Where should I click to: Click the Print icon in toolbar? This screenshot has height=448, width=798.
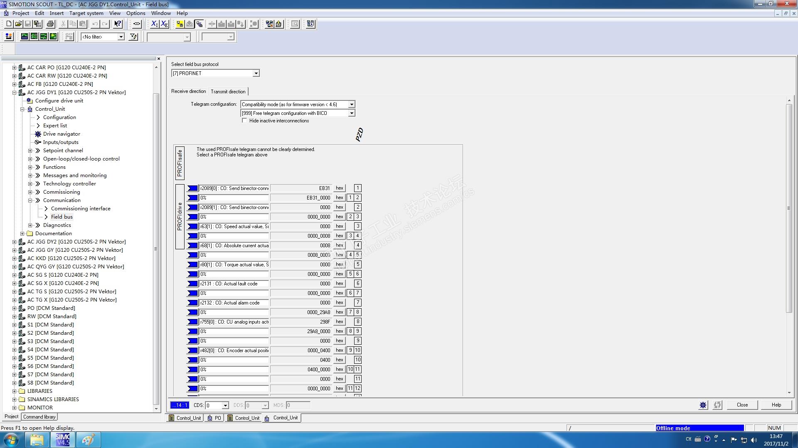click(x=50, y=24)
